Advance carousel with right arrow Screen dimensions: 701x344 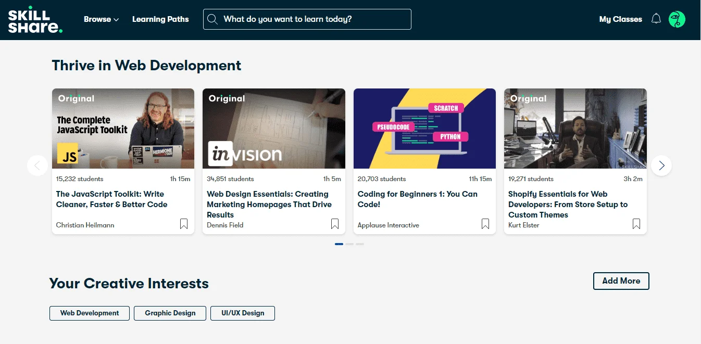point(661,165)
